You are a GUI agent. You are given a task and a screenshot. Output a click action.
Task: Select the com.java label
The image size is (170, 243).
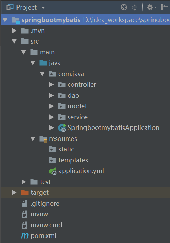click(x=71, y=74)
